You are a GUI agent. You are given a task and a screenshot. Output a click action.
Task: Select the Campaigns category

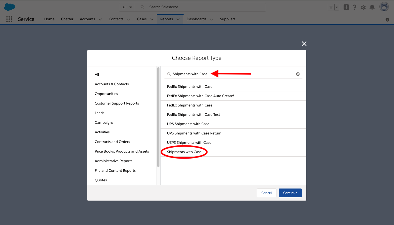click(x=104, y=123)
